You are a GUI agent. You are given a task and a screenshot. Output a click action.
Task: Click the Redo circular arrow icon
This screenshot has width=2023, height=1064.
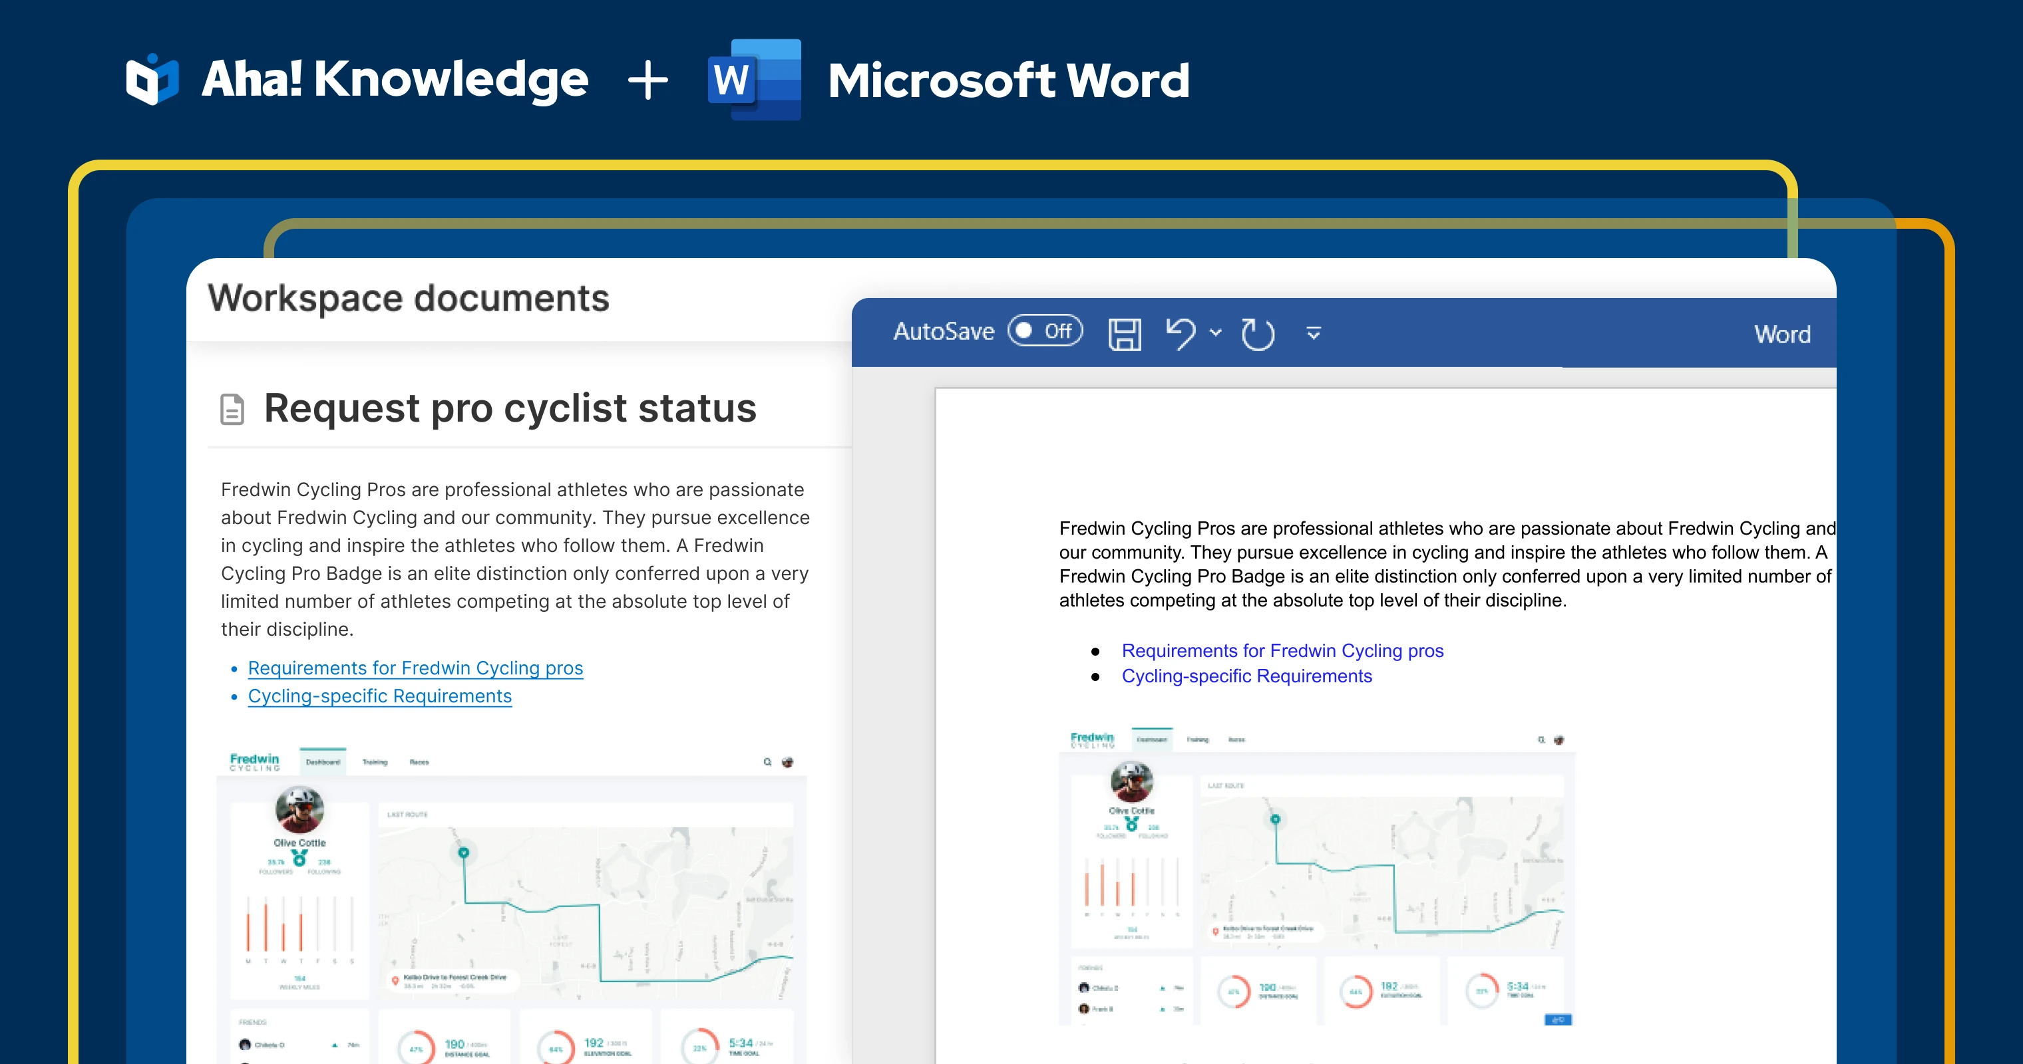tap(1257, 333)
